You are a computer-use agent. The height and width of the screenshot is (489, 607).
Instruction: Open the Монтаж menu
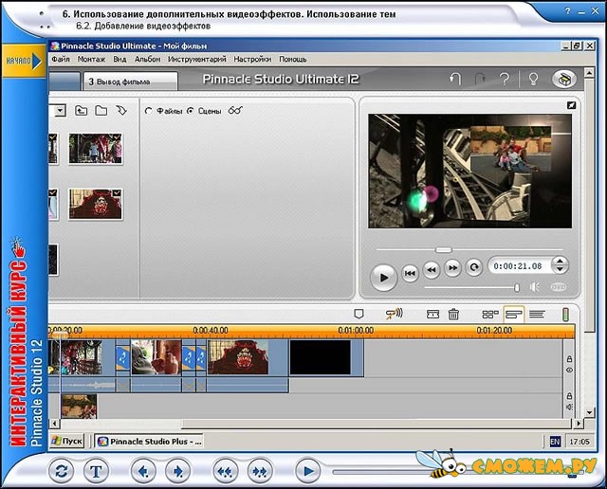pyautogui.click(x=91, y=59)
